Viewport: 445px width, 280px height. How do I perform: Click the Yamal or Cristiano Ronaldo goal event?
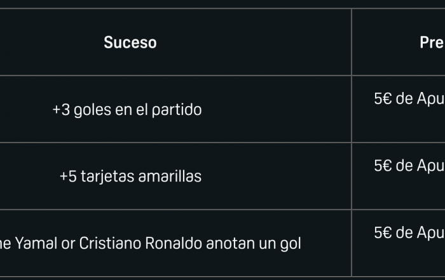click(x=150, y=243)
